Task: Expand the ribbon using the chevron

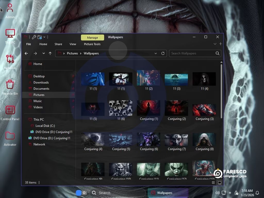Action: 215,44
